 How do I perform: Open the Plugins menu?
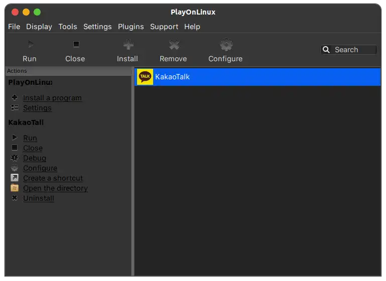(x=131, y=27)
